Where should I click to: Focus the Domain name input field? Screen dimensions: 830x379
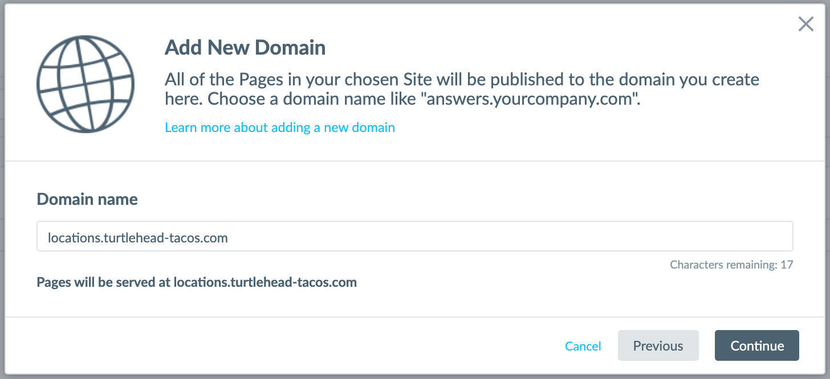point(414,236)
